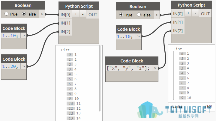Remove an input port on left Python Script
216x121 pixels.
point(83,14)
